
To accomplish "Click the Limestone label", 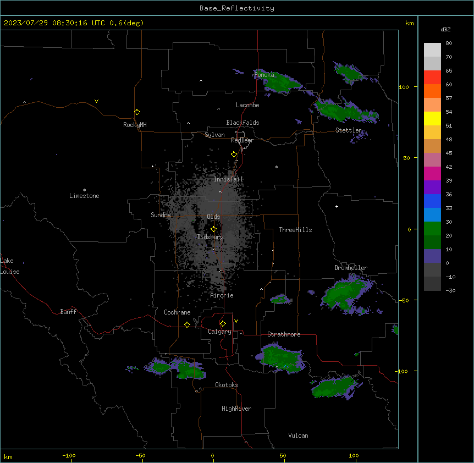I will [84, 196].
